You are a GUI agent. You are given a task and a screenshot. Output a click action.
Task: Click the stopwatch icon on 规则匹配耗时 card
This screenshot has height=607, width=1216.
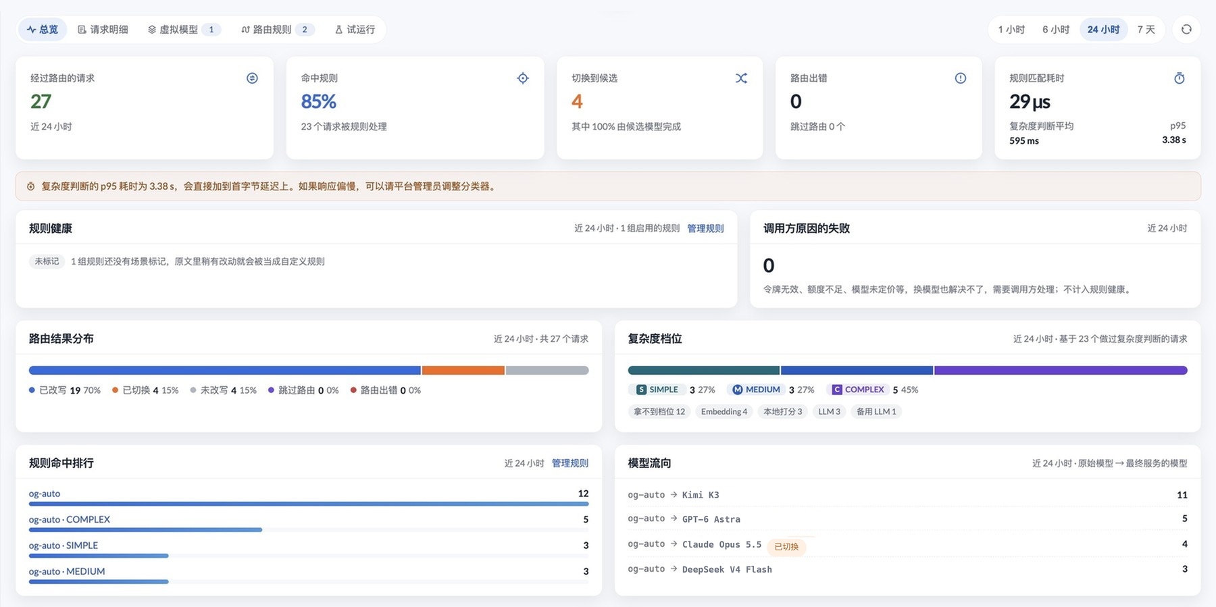[x=1180, y=78]
